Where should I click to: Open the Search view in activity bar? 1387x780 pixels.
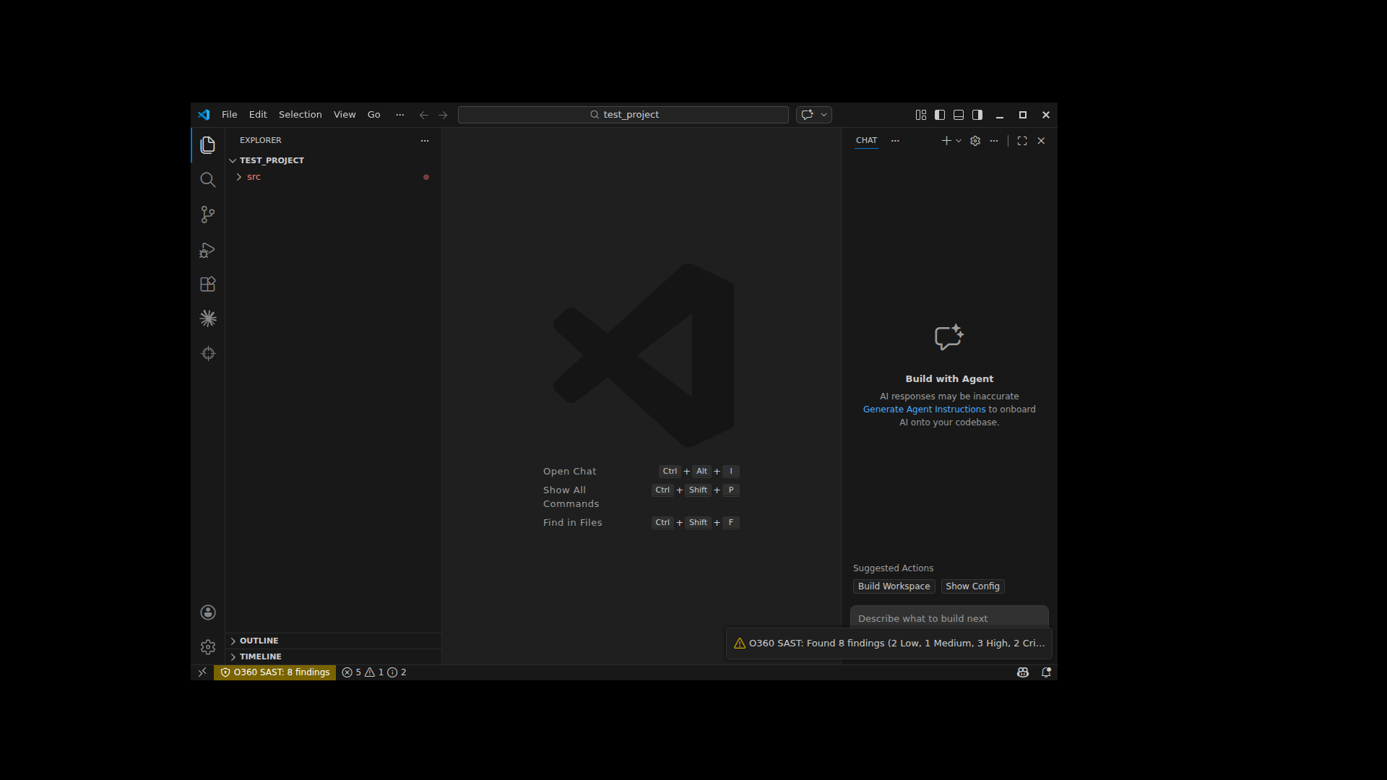coord(207,180)
